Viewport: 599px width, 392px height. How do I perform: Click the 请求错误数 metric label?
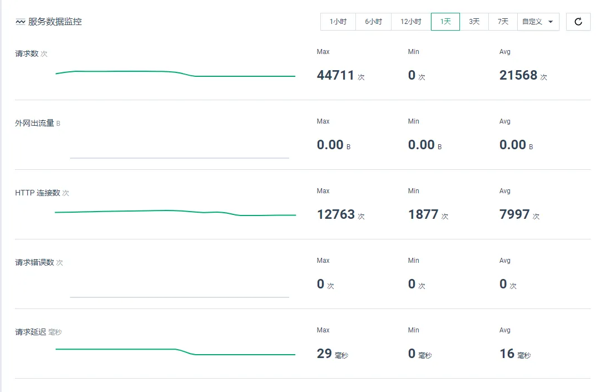coord(34,262)
